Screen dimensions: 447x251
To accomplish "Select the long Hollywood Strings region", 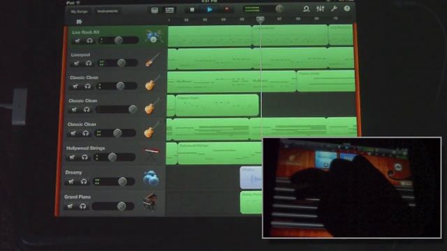I will 220,153.
